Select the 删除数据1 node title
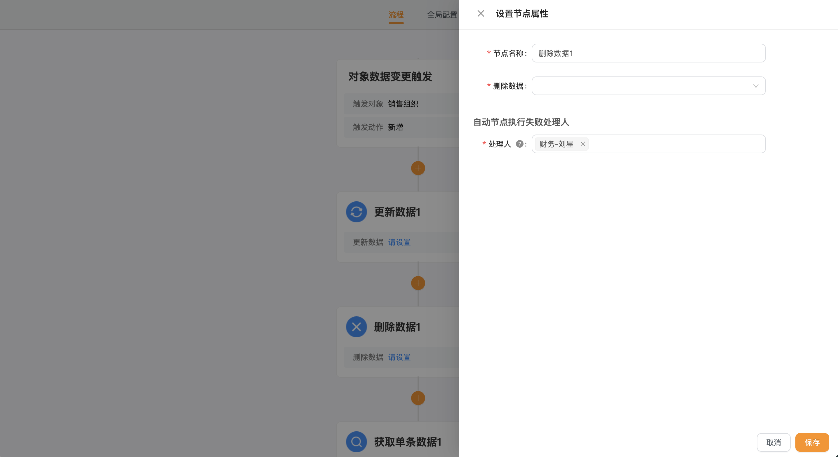 pyautogui.click(x=397, y=327)
